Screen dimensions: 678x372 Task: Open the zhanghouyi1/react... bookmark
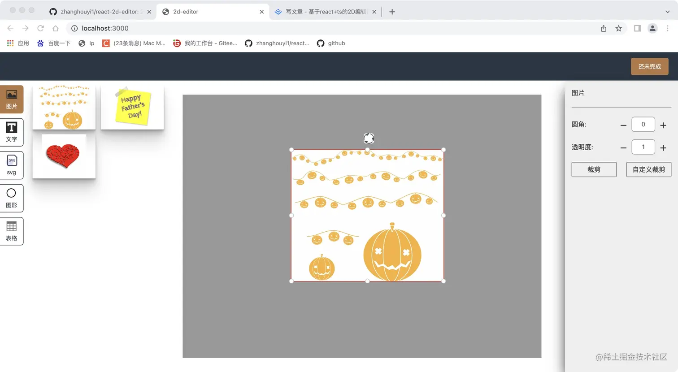tap(277, 43)
